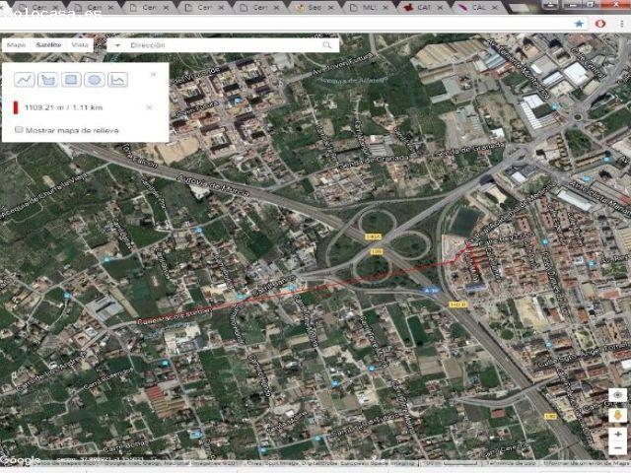Remove the 1109.21 m measurement entry

point(149,107)
